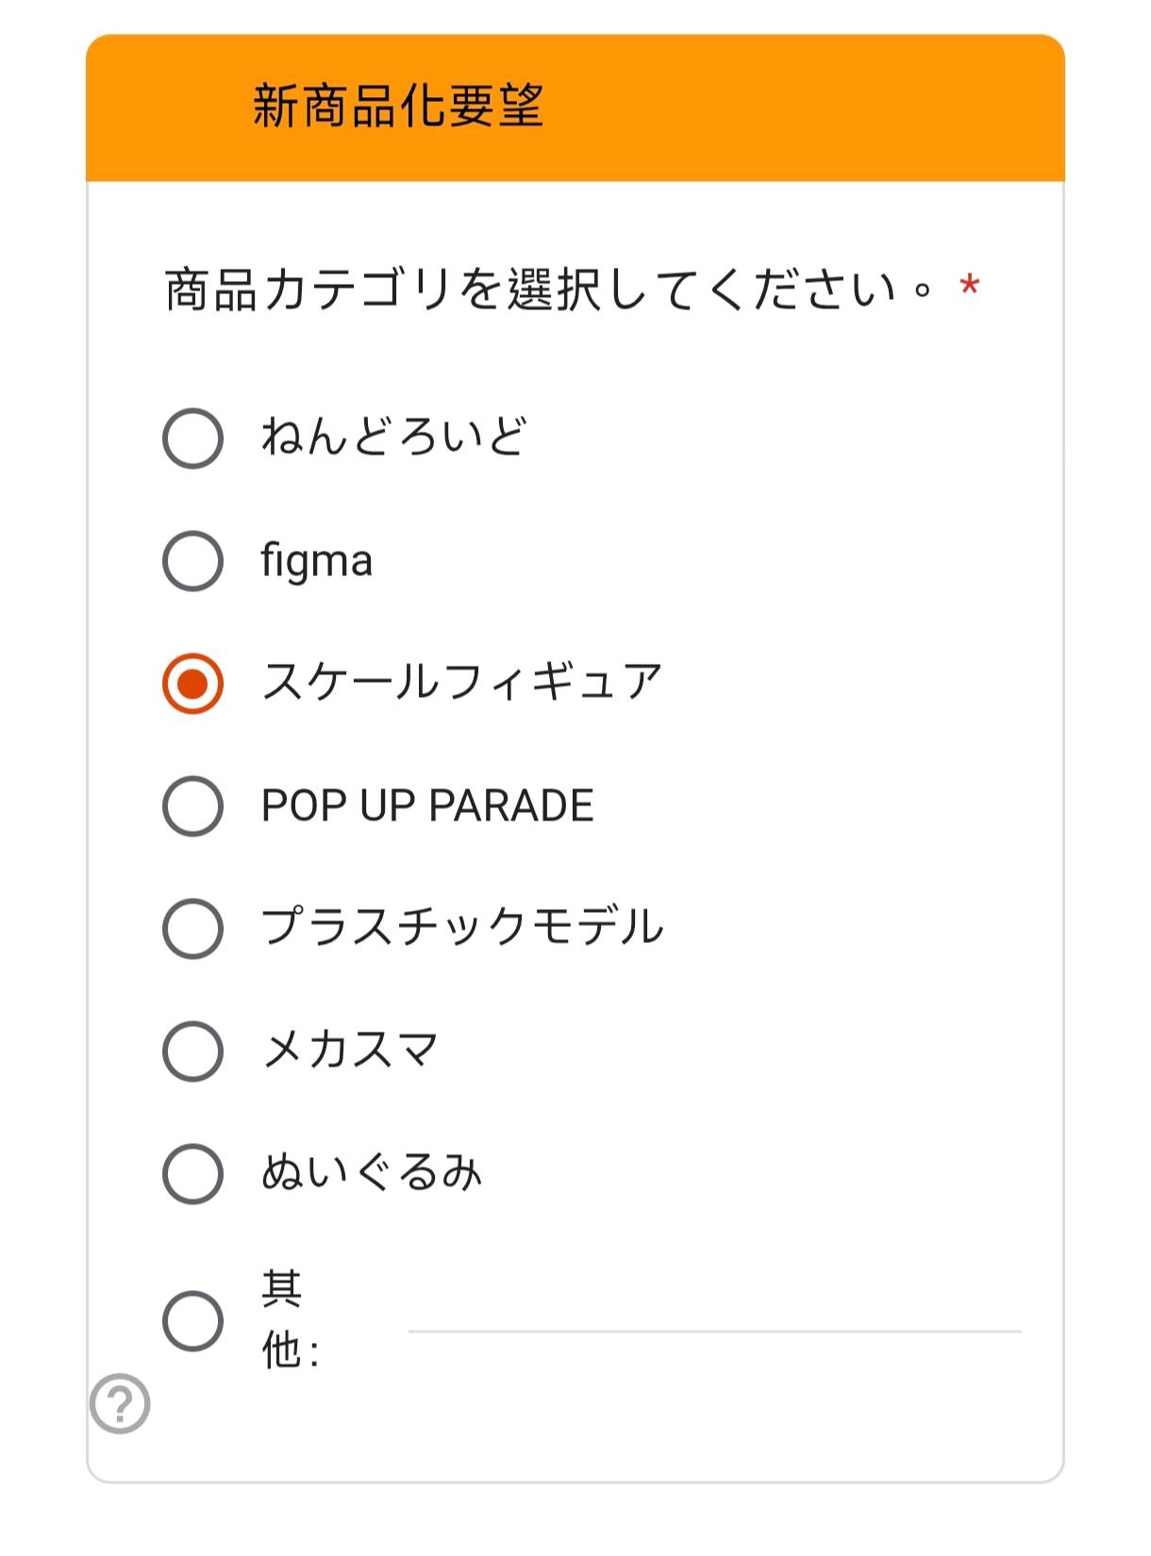This screenshot has width=1151, height=1556.
Task: Click the メカスマ label text
Action: coord(350,1050)
